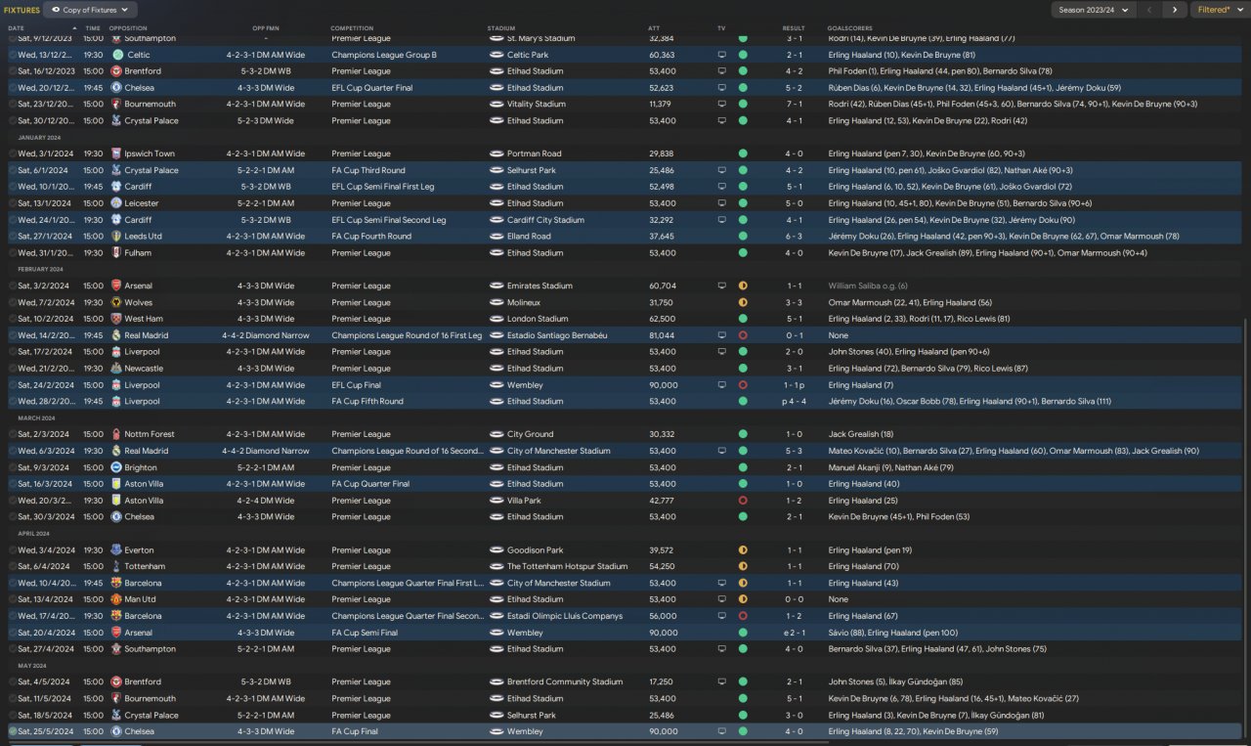Click the Celtic club badge

point(117,55)
